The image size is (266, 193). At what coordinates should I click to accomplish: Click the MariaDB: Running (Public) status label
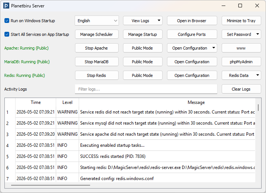tap(27, 62)
